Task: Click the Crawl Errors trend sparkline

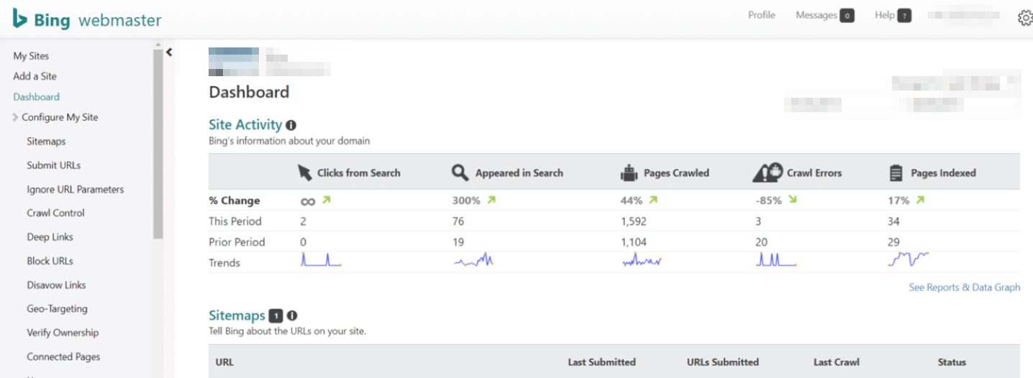Action: point(776,260)
